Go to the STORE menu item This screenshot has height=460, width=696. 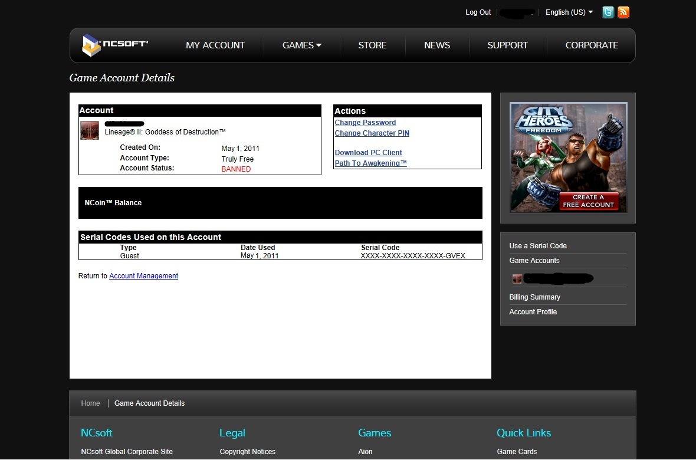pyautogui.click(x=372, y=45)
